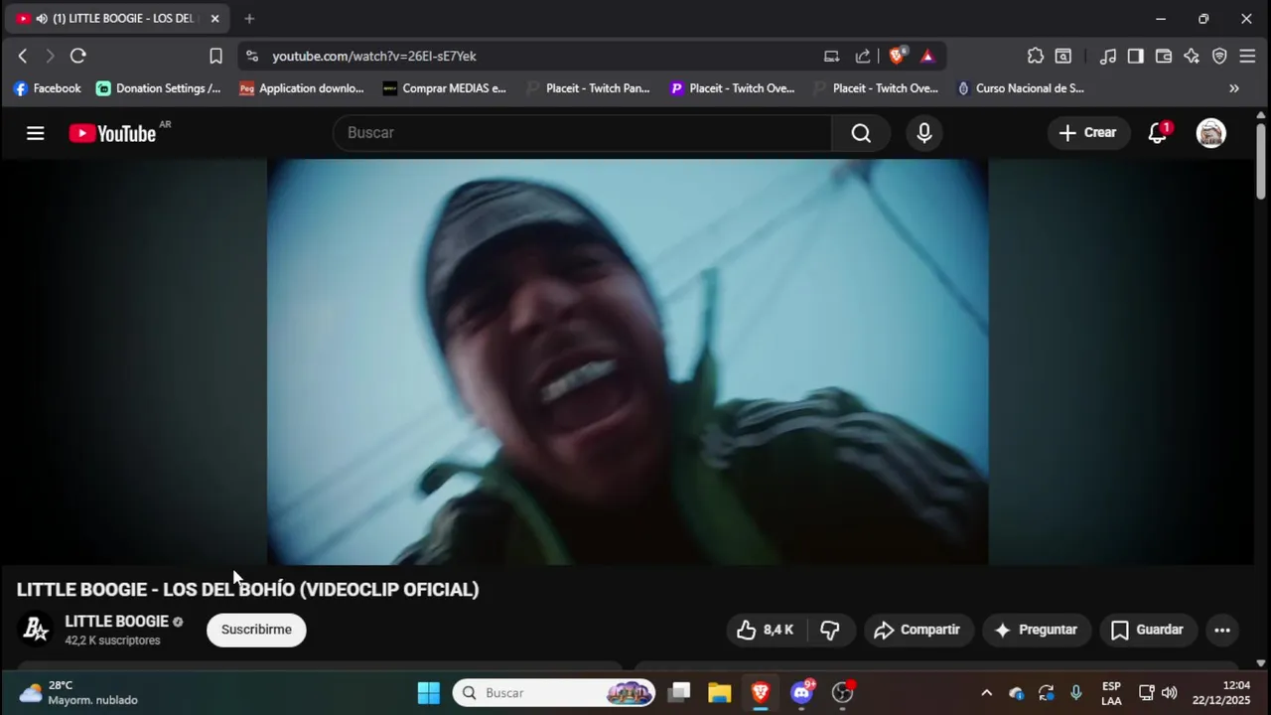Screen dimensions: 1271x715
Task: Click the video title text
Action: (x=247, y=590)
